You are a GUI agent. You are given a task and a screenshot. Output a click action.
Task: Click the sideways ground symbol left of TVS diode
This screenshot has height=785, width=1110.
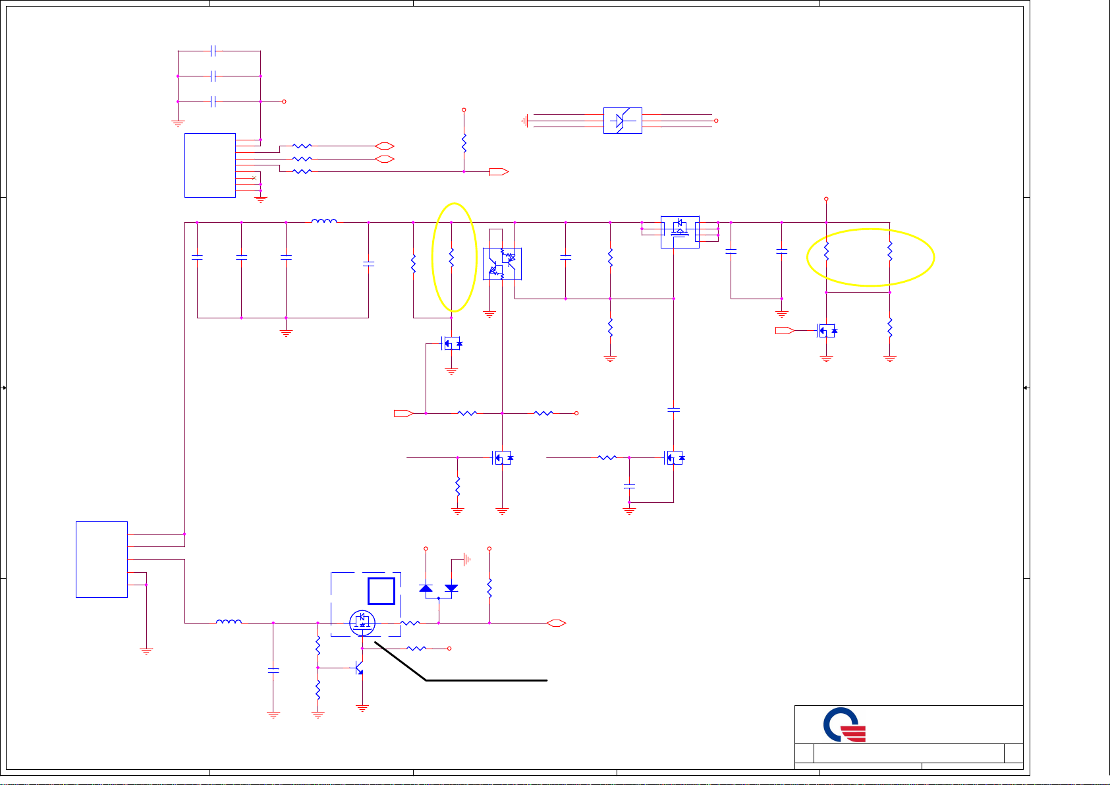[525, 121]
